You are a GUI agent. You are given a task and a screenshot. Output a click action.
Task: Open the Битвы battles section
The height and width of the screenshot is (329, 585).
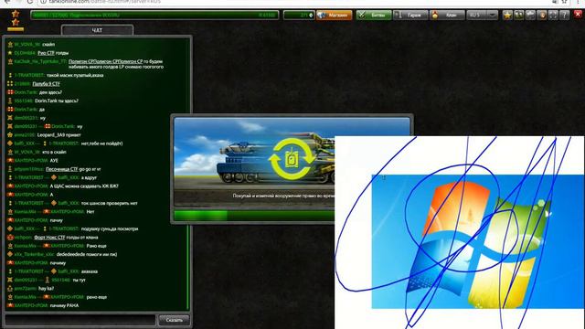click(374, 16)
